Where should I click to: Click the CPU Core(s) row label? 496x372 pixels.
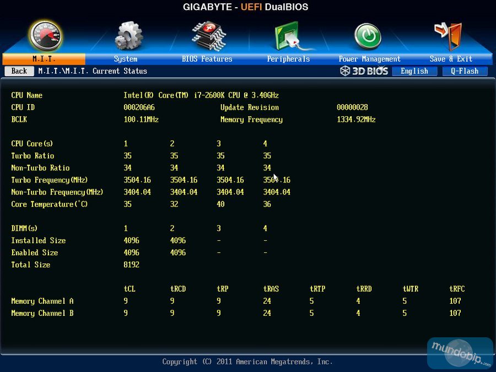[32, 144]
